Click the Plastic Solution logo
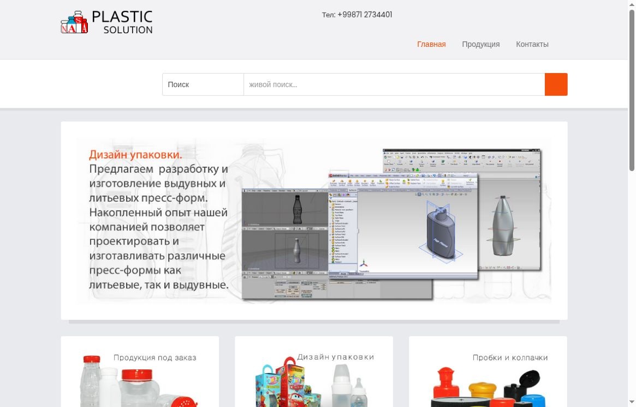 (x=106, y=22)
